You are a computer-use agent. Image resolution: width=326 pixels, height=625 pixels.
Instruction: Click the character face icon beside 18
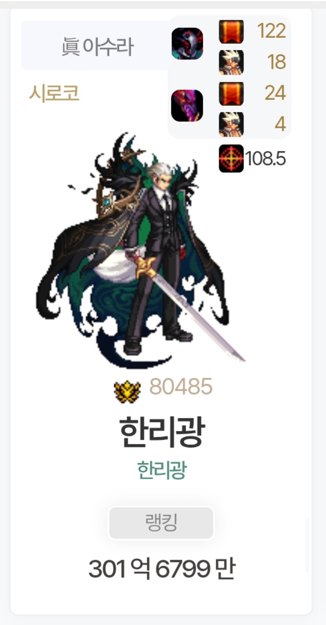[231, 62]
